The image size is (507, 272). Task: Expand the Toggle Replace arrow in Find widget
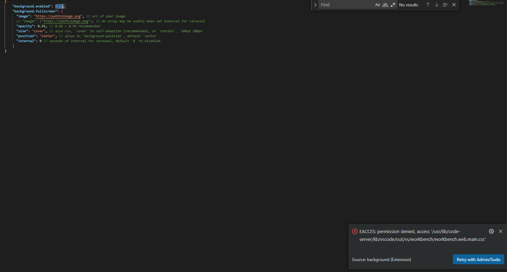click(x=315, y=5)
